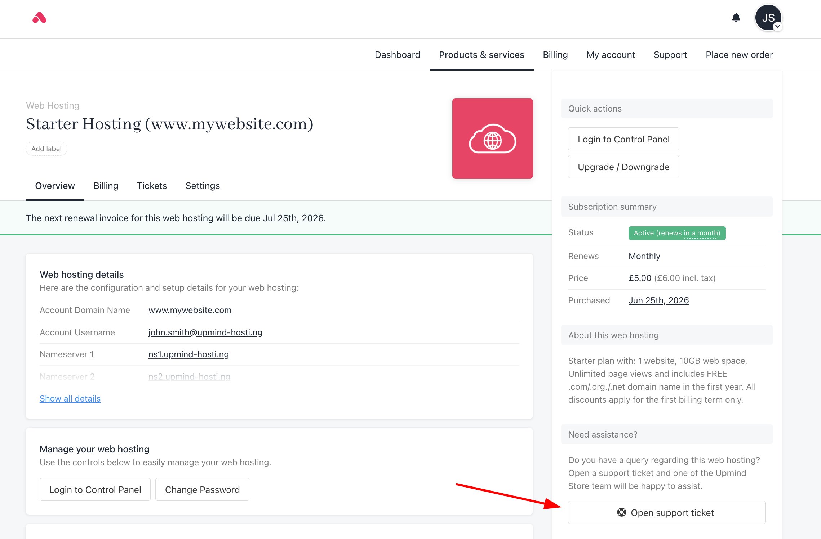Click the john.smith@upmind-hosti.ng username link
The height and width of the screenshot is (539, 821).
coord(205,332)
